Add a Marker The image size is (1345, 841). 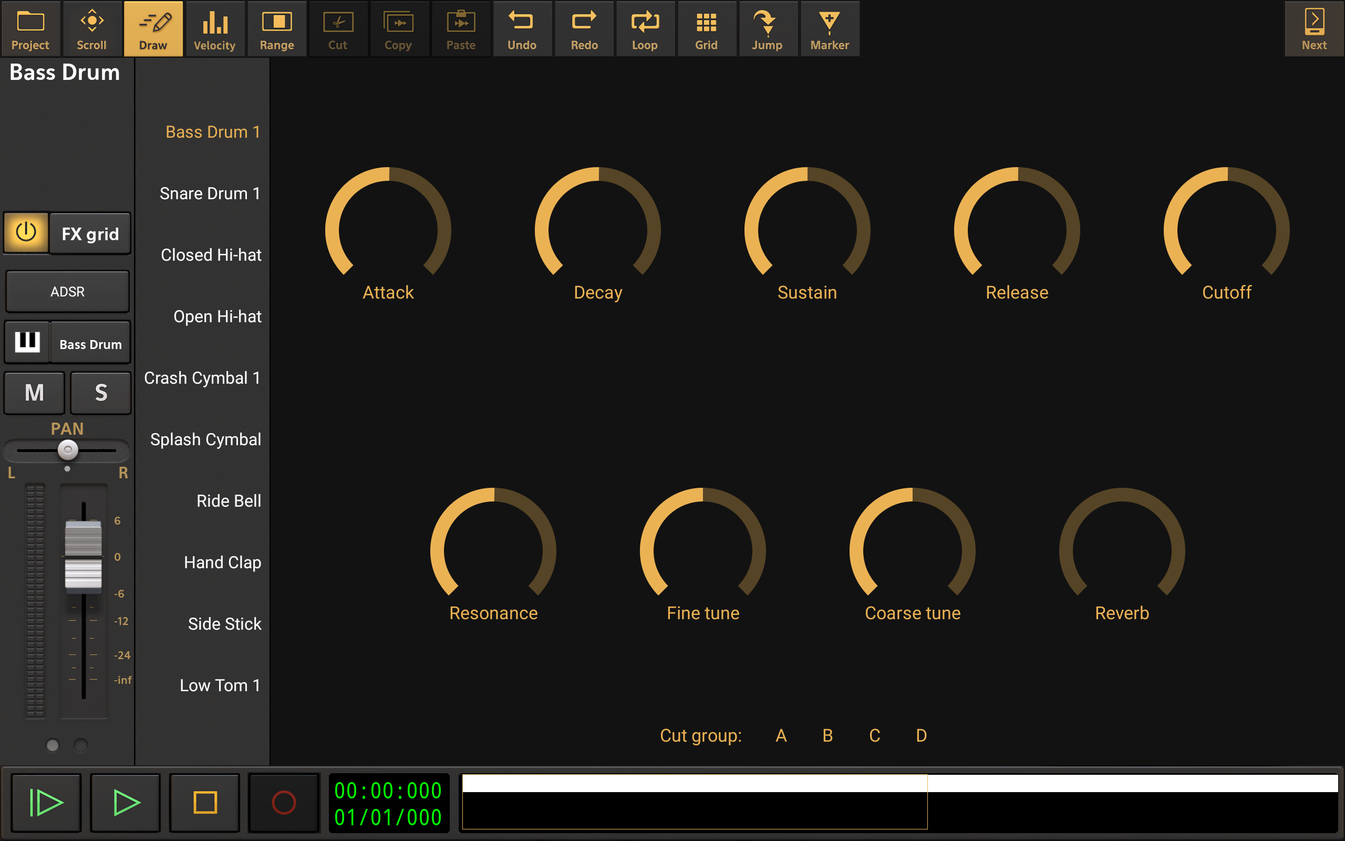tap(829, 29)
